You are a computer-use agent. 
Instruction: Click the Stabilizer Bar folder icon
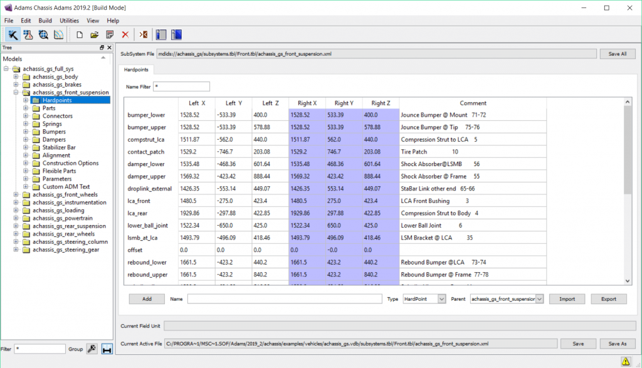coord(36,147)
